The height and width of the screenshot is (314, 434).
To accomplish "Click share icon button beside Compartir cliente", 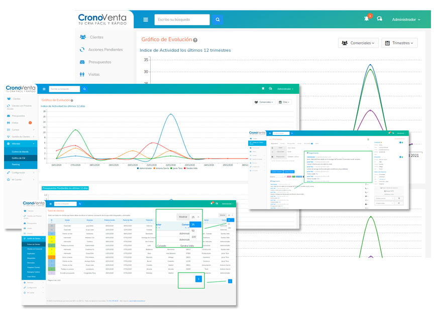I will [399, 203].
